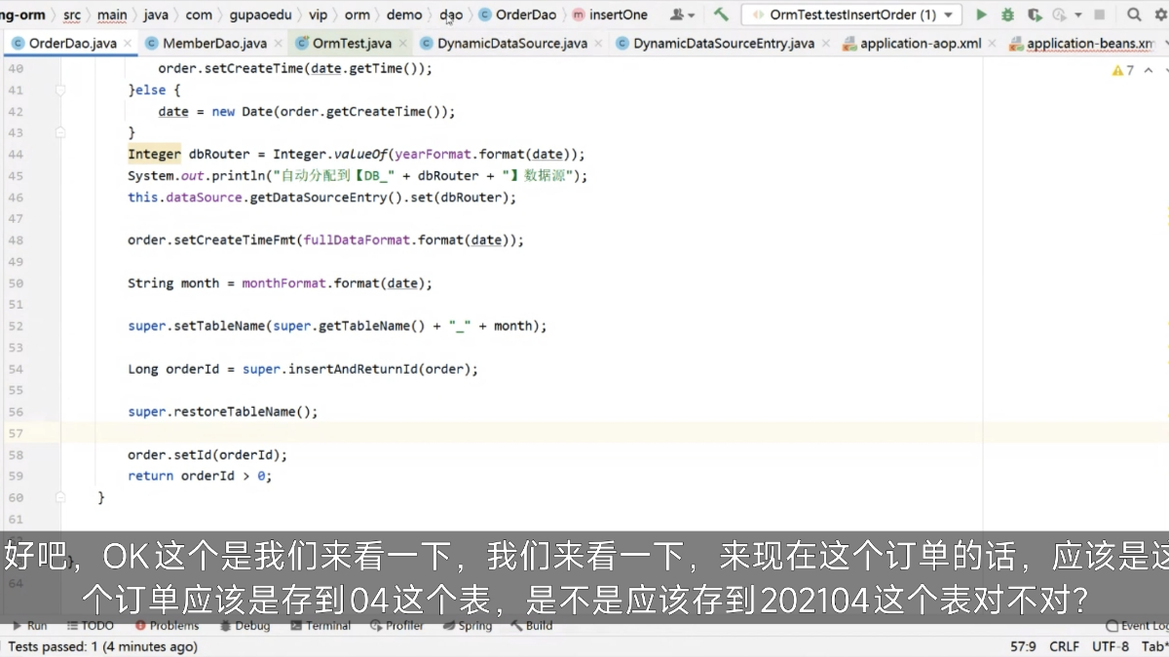Click line number 44 in gutter
Screen dimensions: 1169x657
15,154
